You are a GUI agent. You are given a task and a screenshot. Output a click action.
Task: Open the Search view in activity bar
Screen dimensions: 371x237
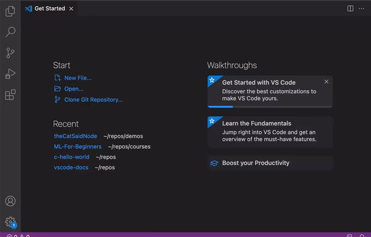tap(10, 32)
